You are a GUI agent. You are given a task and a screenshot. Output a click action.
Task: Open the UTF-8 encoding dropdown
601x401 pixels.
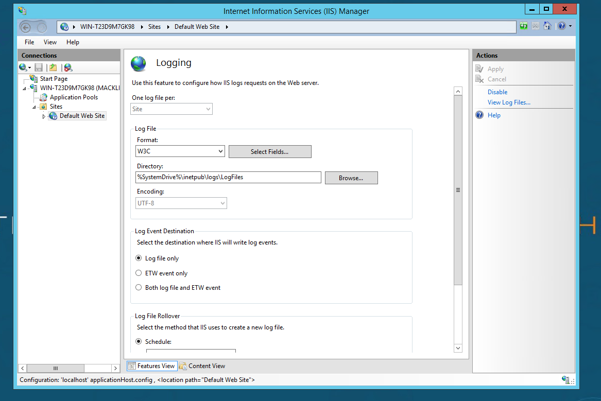[x=181, y=203]
